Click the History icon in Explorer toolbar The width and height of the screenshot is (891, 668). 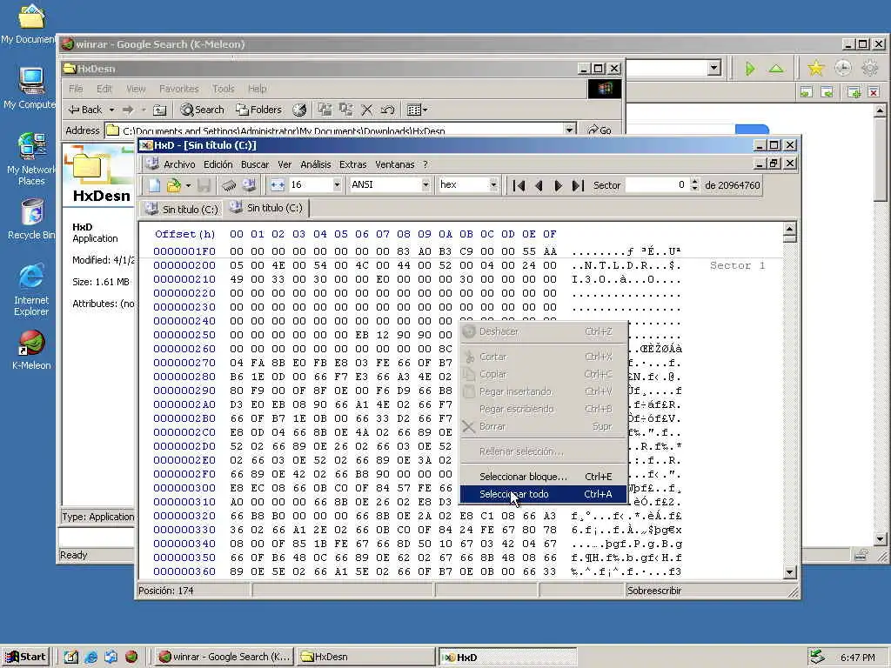point(299,110)
